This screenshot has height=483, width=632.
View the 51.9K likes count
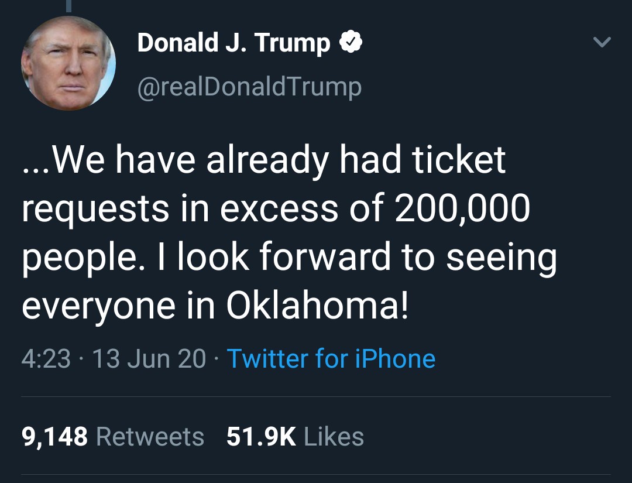pyautogui.click(x=261, y=437)
